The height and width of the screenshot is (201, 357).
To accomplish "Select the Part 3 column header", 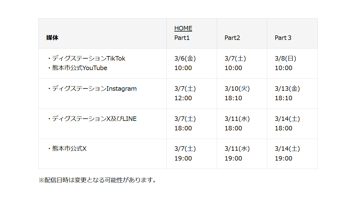I will click(283, 38).
